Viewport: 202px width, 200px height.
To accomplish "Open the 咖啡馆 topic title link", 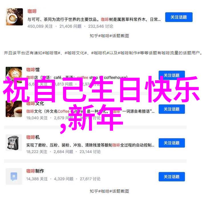I will (x=33, y=70).
